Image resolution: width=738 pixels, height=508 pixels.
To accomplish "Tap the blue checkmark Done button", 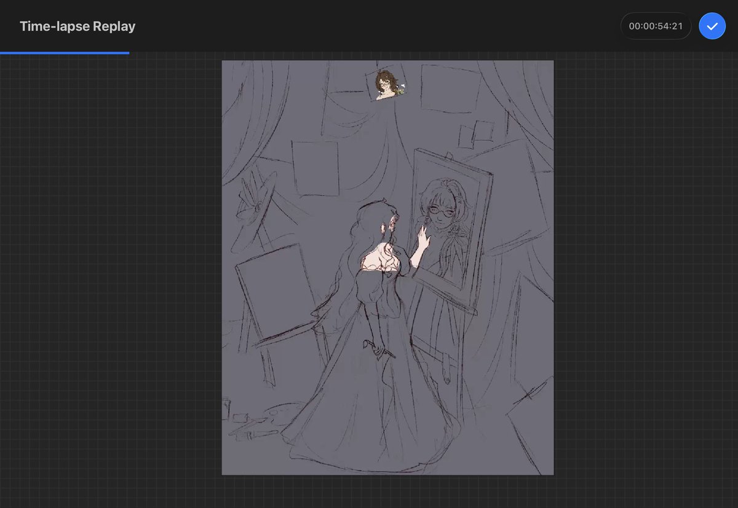I will click(712, 26).
